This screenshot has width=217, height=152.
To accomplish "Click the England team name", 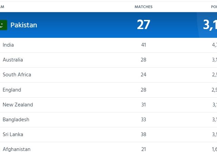I will coord(12,90).
